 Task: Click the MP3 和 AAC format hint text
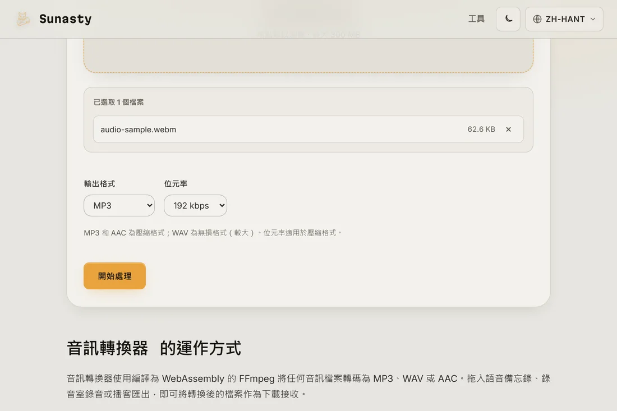point(213,233)
